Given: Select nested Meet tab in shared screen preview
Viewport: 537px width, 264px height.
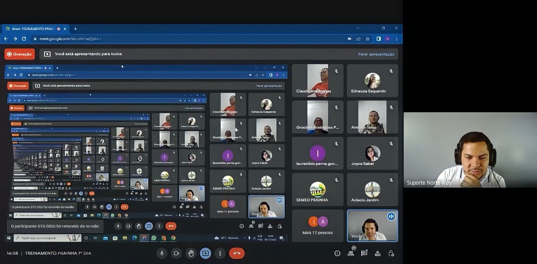Looking at the screenshot, I should pos(29,68).
